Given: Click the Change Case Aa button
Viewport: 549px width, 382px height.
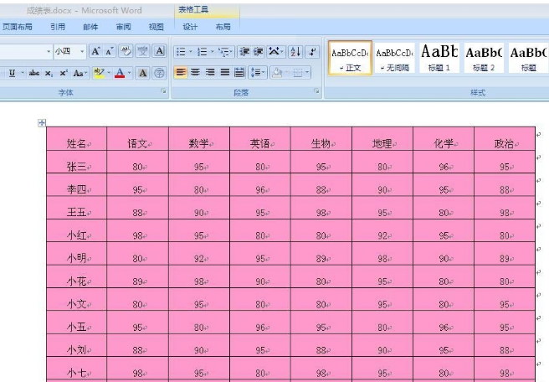Looking at the screenshot, I should 80,73.
